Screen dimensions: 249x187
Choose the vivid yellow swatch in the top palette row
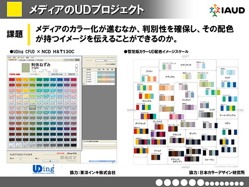point(25,80)
